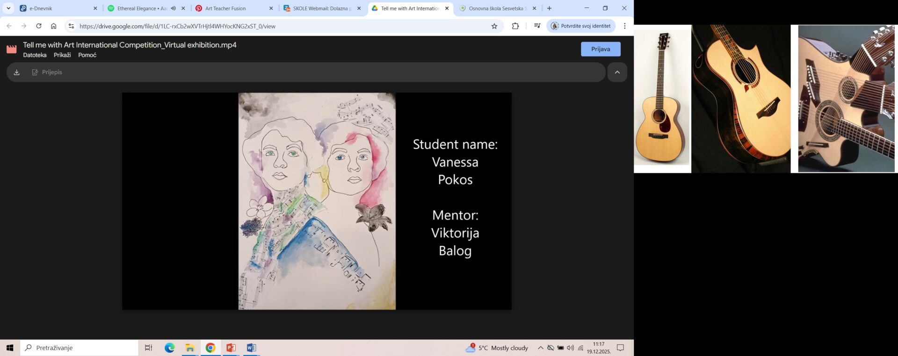The image size is (898, 356).
Task: Show hidden system tray icons
Action: (x=540, y=348)
